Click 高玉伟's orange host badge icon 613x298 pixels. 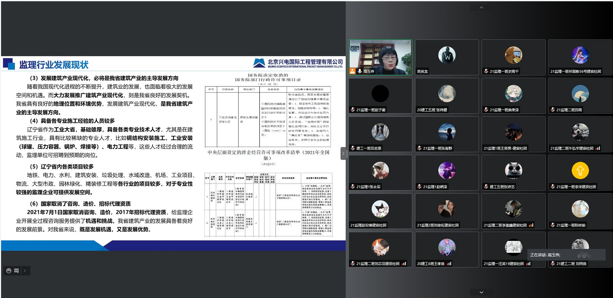pos(352,71)
